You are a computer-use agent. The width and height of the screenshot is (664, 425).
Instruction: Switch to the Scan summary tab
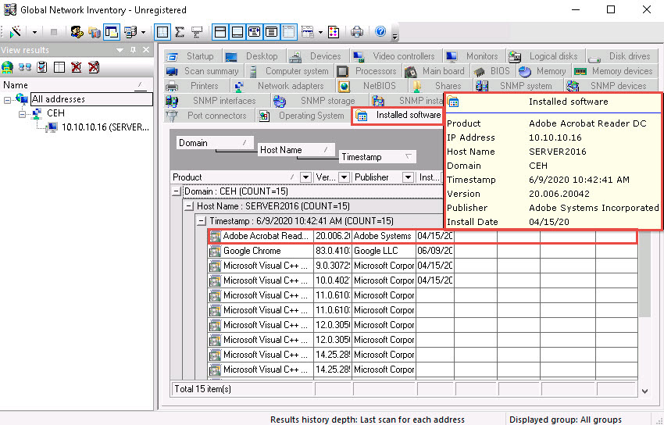click(203, 71)
